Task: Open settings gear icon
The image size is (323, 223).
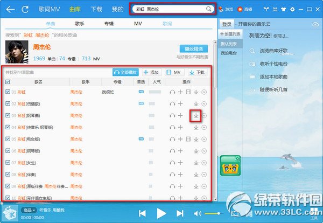Action: click(292, 9)
